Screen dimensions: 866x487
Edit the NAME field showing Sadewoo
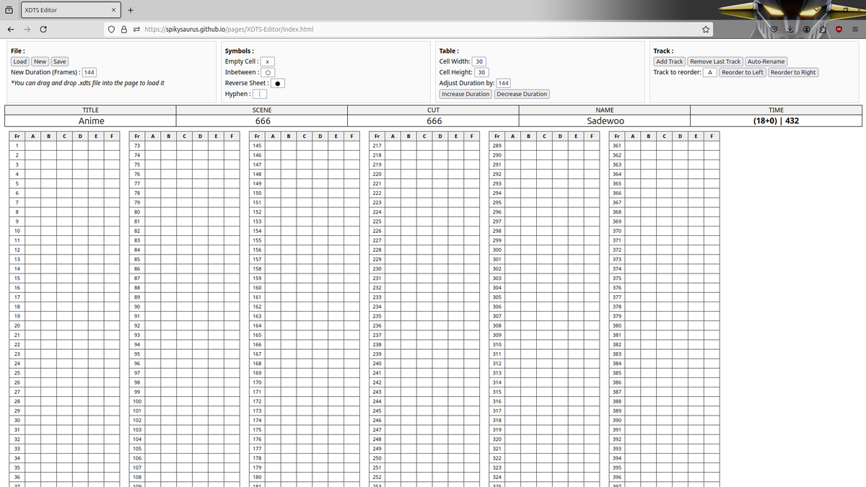point(605,120)
